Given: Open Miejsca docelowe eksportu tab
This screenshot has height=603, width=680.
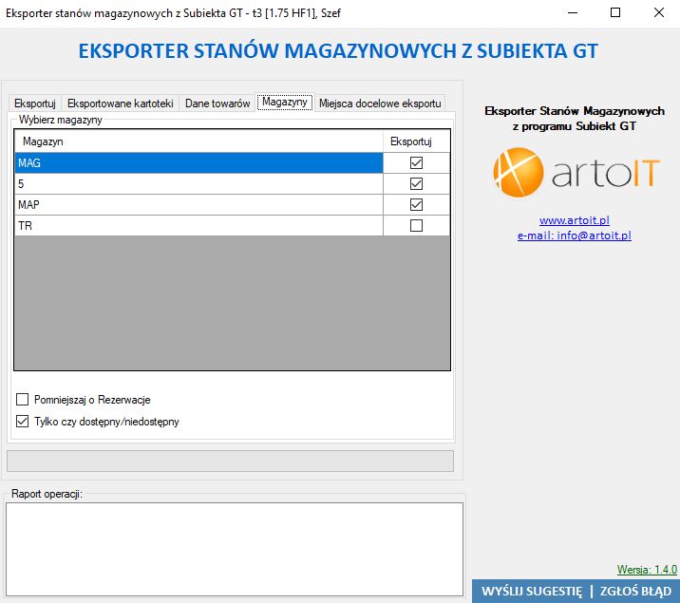Looking at the screenshot, I should [x=380, y=103].
